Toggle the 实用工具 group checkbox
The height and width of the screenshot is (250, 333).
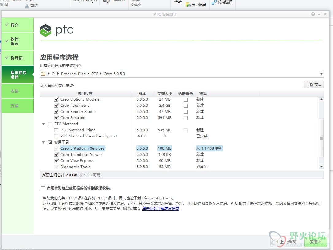pyautogui.click(x=50, y=142)
